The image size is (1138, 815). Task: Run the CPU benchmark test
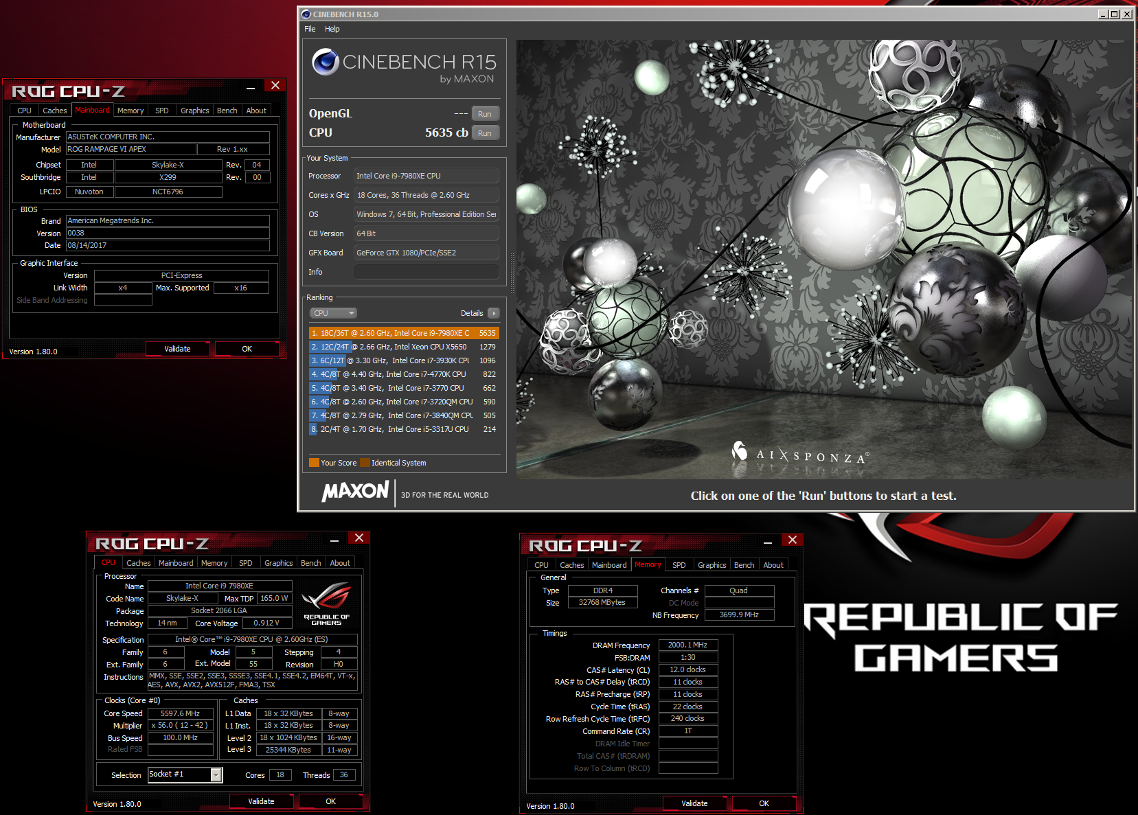tap(485, 133)
